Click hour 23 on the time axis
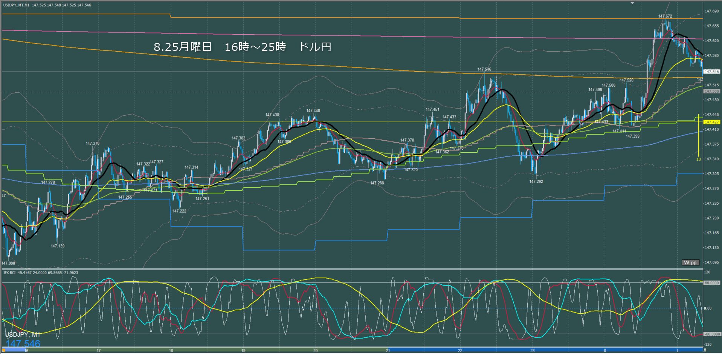722x354 pixels. point(533,351)
